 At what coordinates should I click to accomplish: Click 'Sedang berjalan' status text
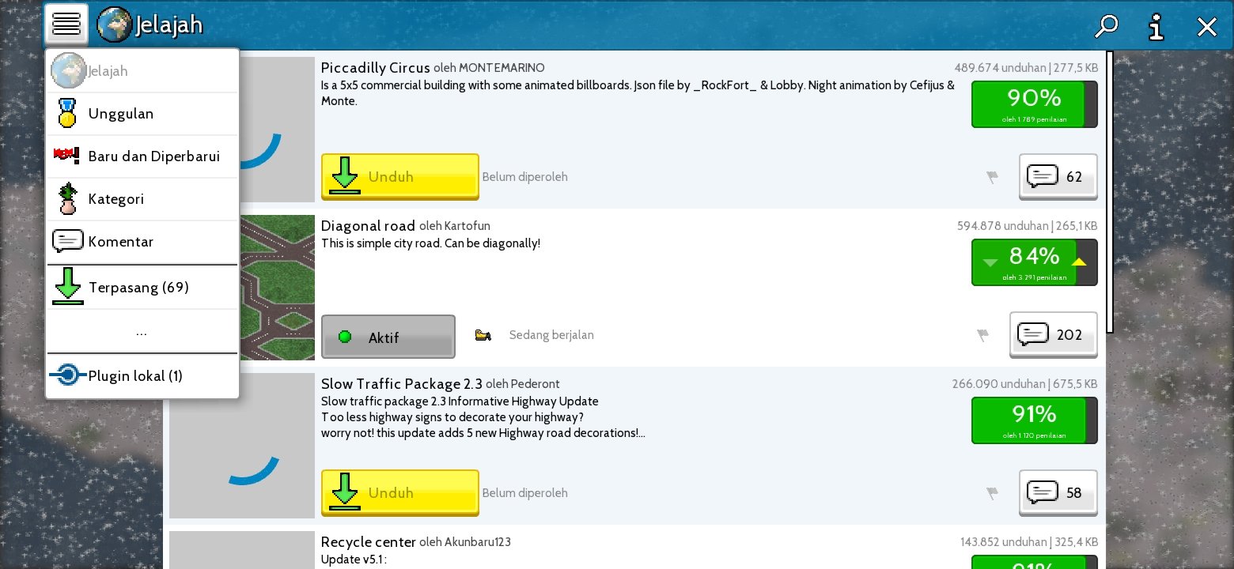pos(551,335)
